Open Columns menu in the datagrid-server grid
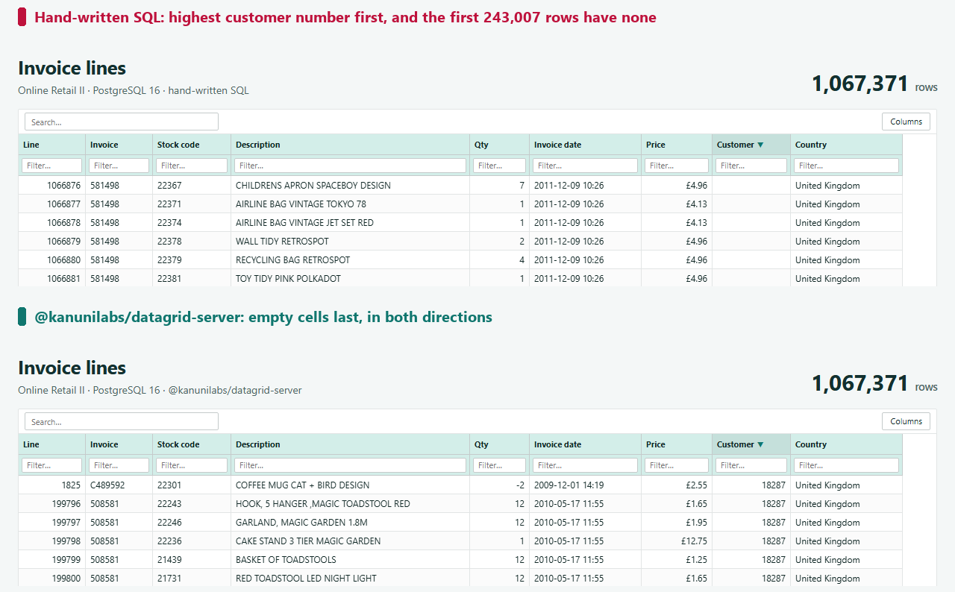955x592 pixels. 906,421
